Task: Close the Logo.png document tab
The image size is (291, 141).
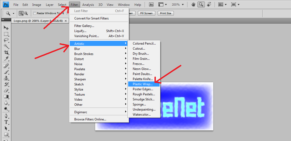Action: [65, 21]
